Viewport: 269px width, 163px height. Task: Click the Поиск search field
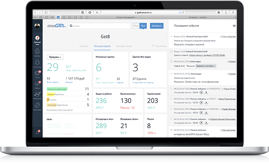tap(99, 26)
